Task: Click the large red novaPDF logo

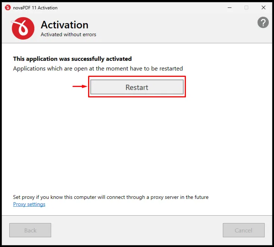Action: pyautogui.click(x=23, y=28)
